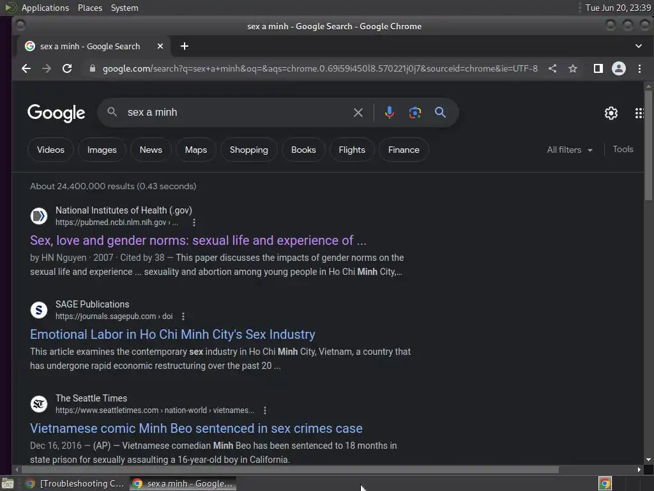This screenshot has width=654, height=491.
Task: Open 'Emotional Labor in Ho Chi Minh' result
Action: [172, 334]
